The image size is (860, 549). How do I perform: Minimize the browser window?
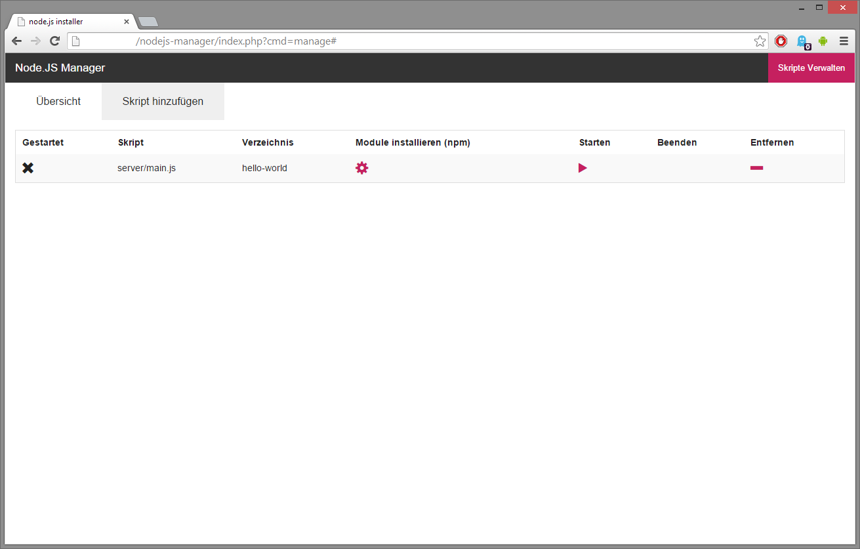[802, 7]
